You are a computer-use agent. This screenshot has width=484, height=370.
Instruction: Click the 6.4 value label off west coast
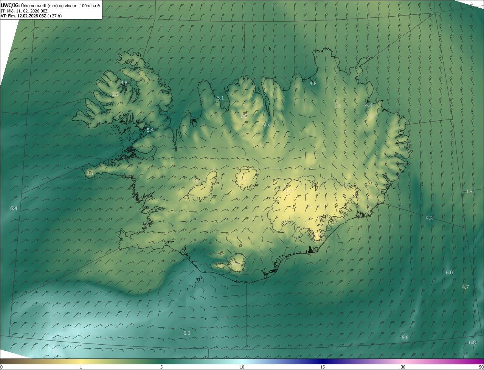tap(14, 208)
